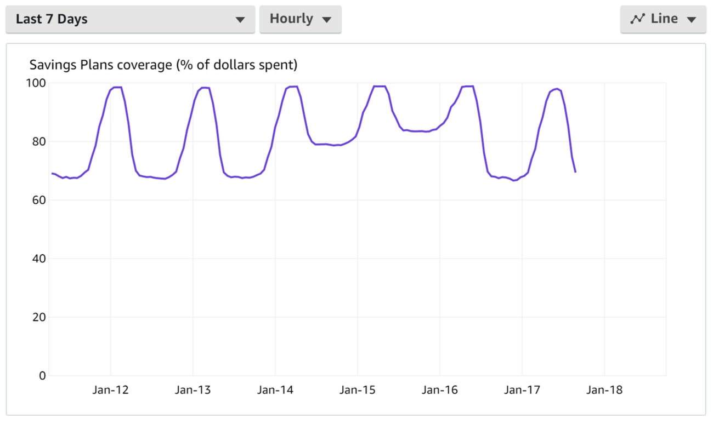The width and height of the screenshot is (713, 424).
Task: Click the Jan-13 label on the x-axis
Action: [193, 391]
